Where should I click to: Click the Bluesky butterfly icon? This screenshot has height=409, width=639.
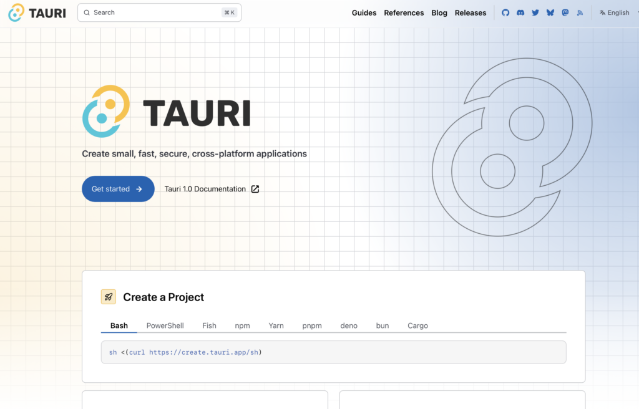click(550, 12)
